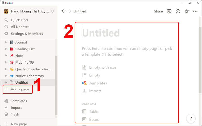Click the Trash bin in the sidebar
202x126 pixels.
click(15, 114)
